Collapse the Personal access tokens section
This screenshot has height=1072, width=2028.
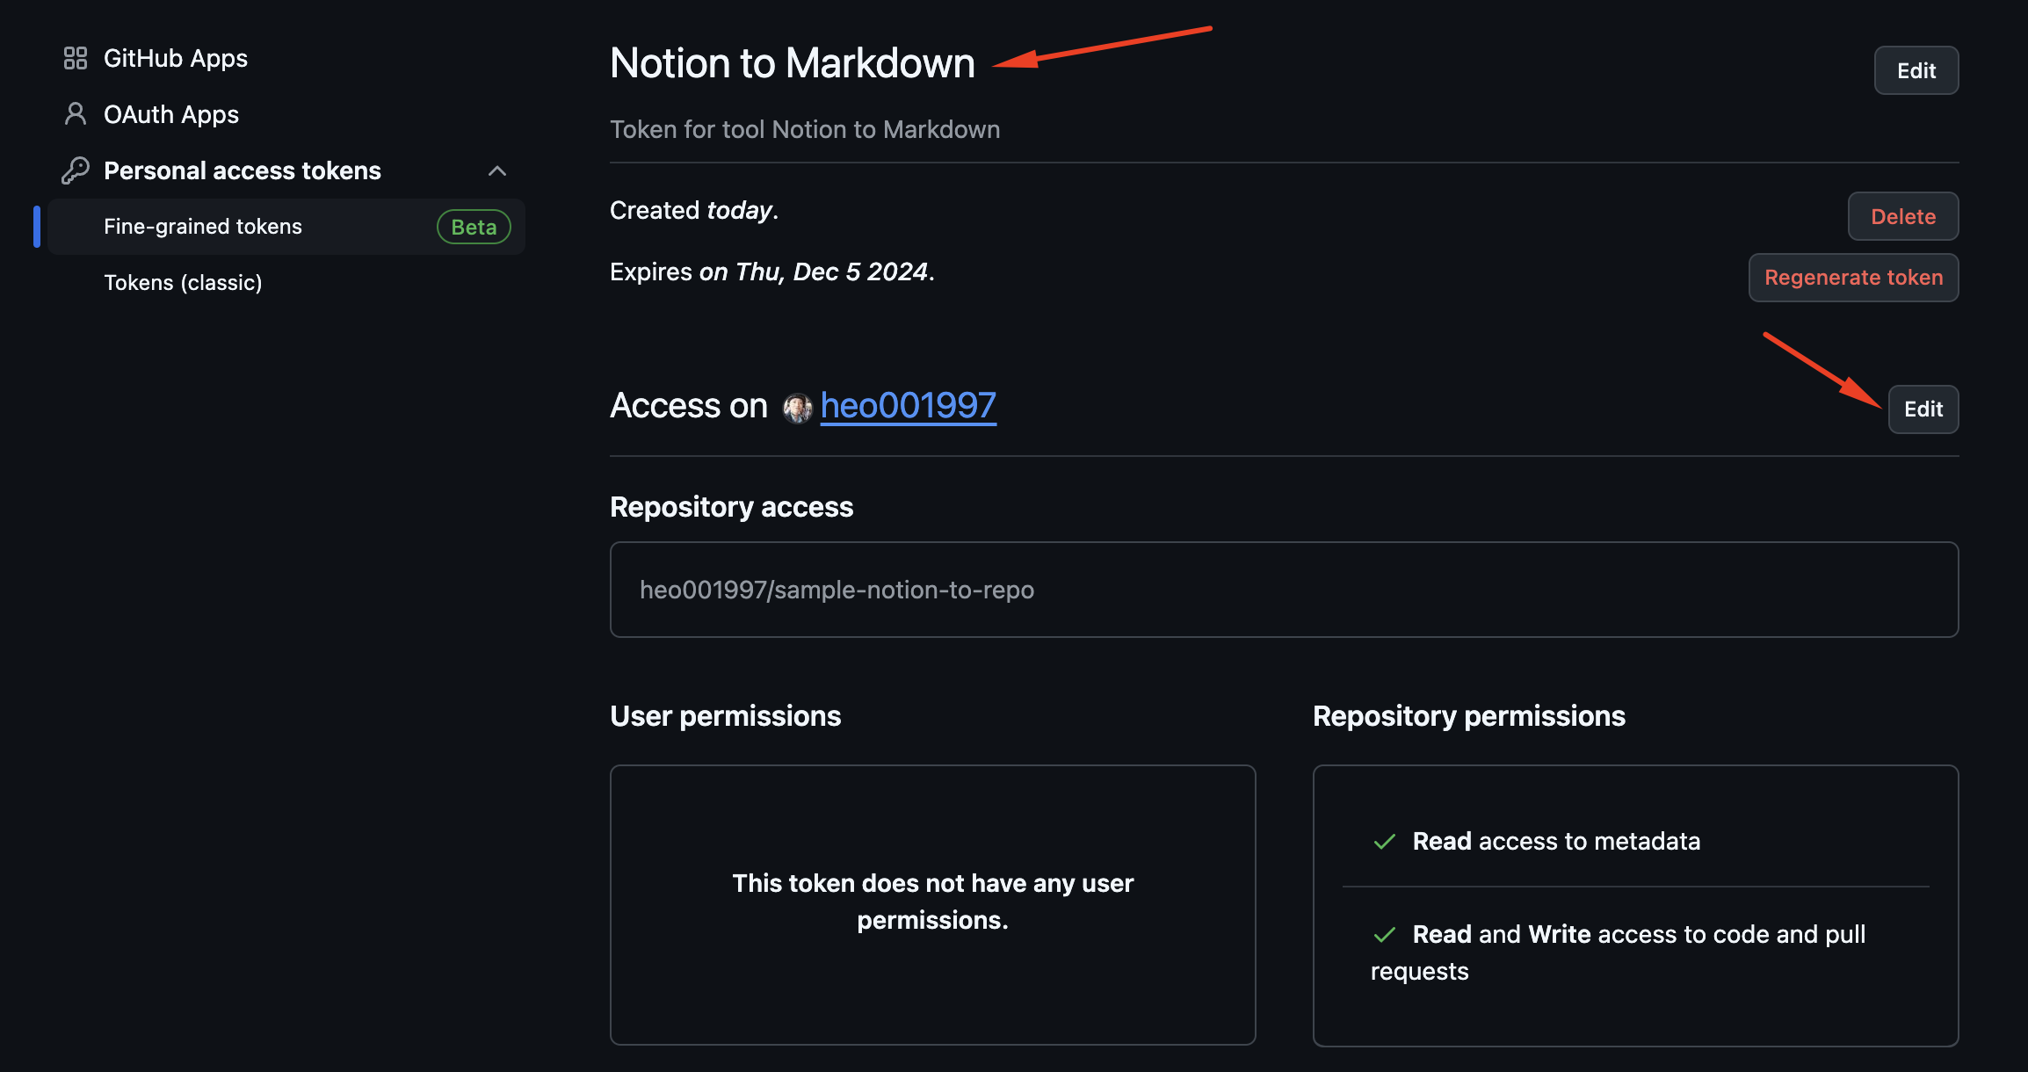(x=497, y=170)
